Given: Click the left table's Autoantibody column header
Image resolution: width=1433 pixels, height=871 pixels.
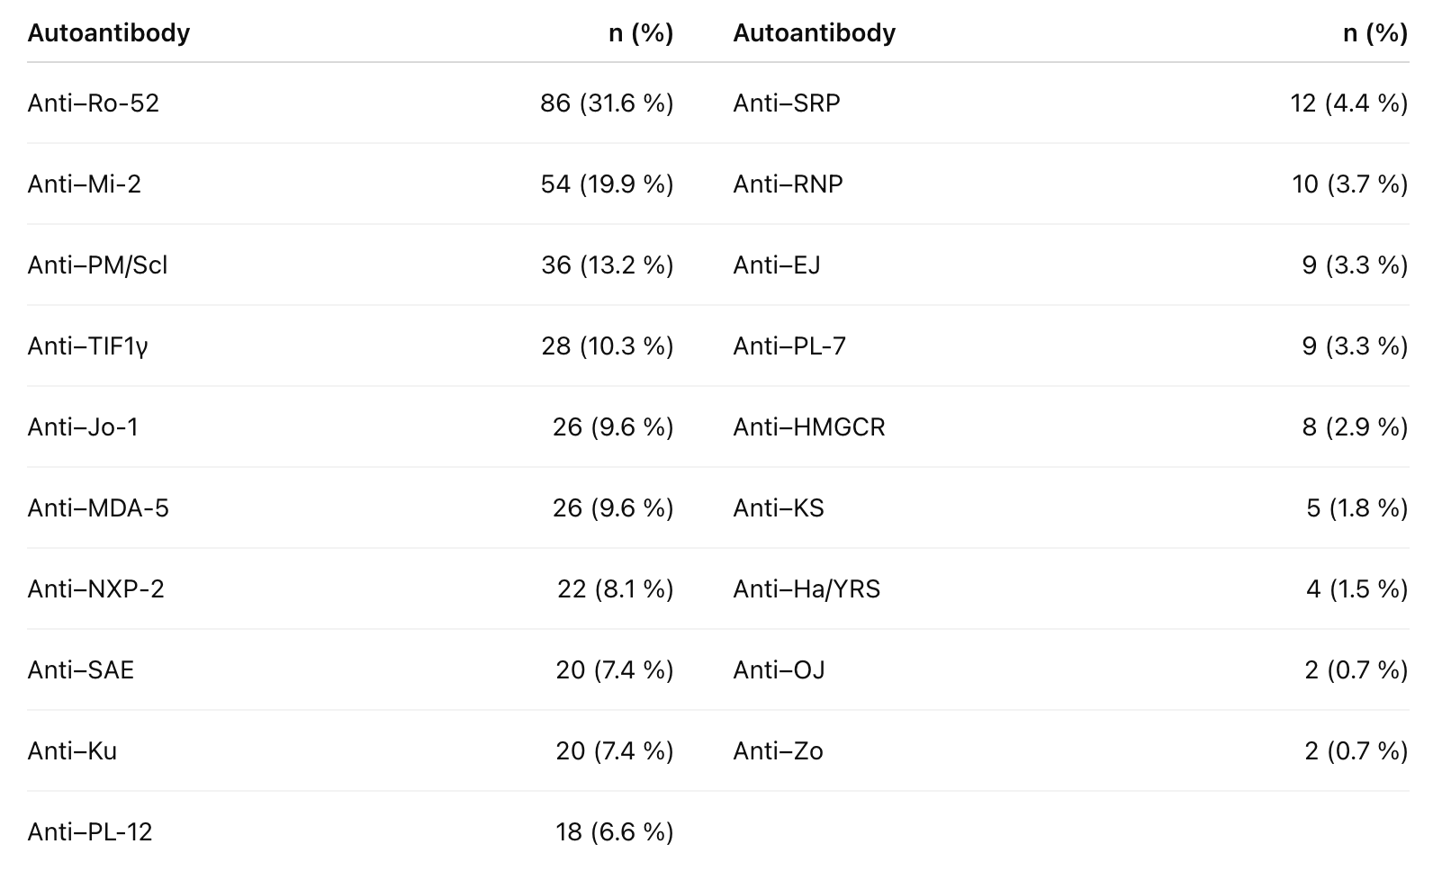Looking at the screenshot, I should point(109,33).
